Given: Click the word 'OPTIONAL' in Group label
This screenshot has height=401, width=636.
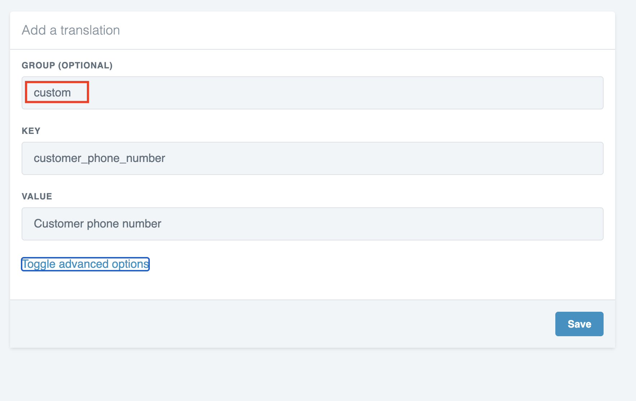Looking at the screenshot, I should (x=85, y=66).
